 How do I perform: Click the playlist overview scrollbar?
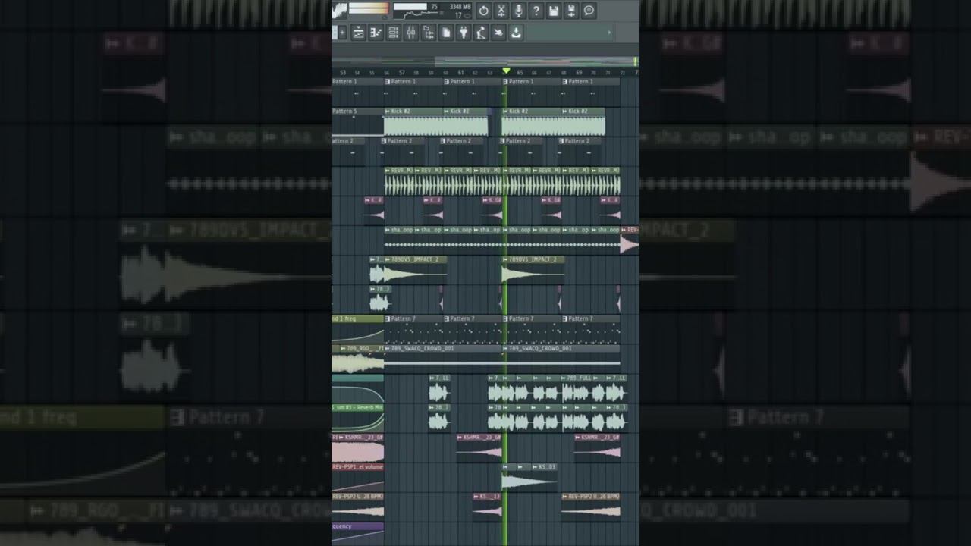[485, 61]
